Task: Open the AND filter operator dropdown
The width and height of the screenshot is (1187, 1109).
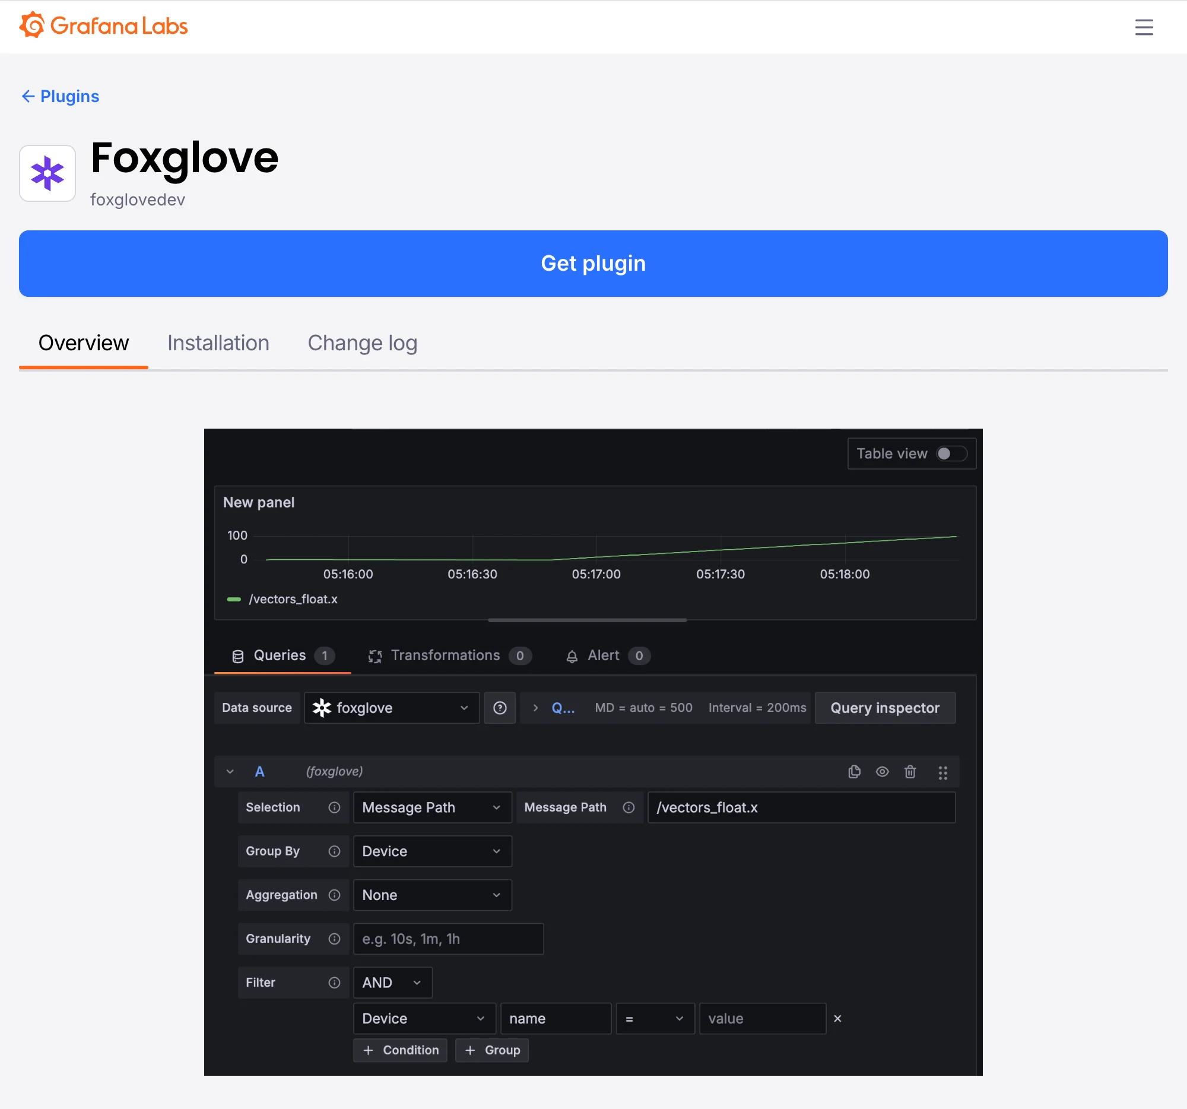Action: coord(392,983)
